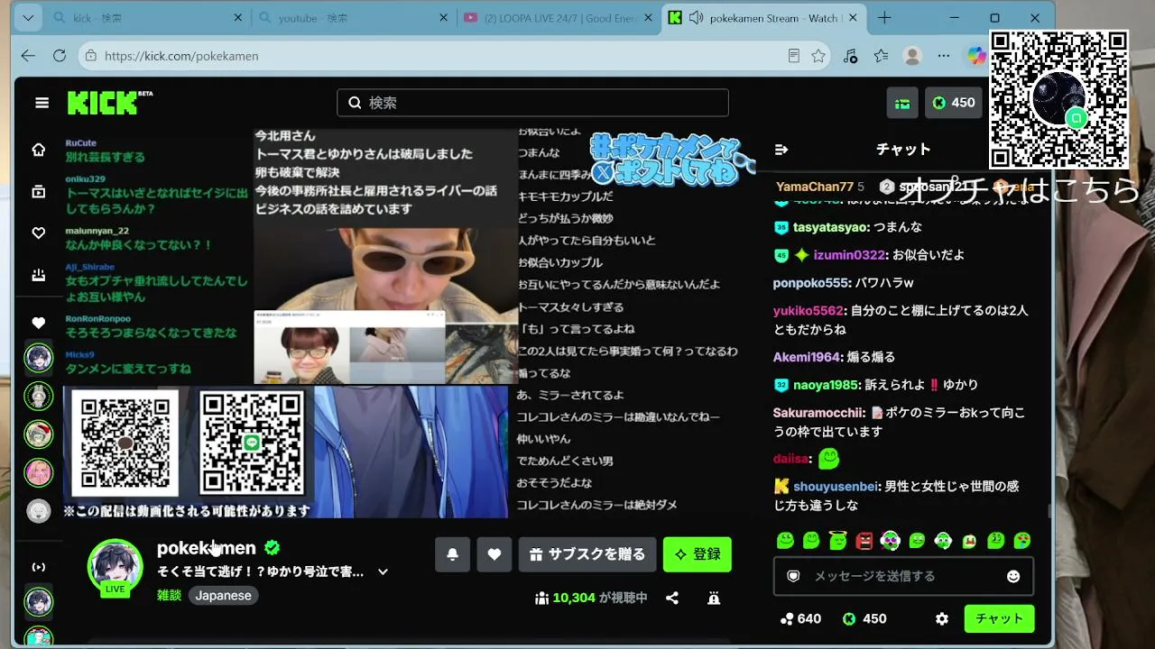Mute the tab audio speaker icon

point(696,18)
